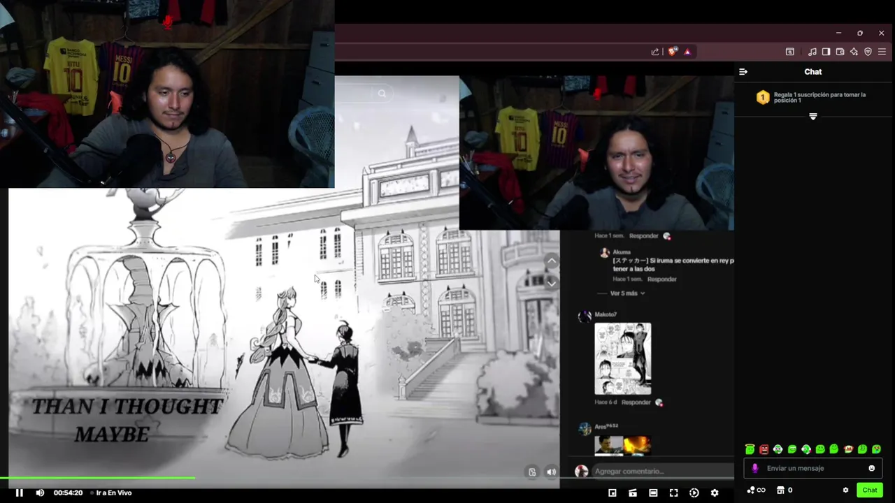Screen dimensions: 895x503
Task: Open chat settings small gear
Action: point(845,490)
